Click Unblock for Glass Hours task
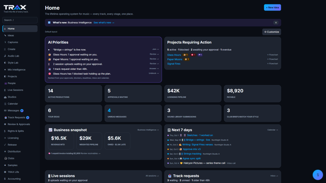The width and height of the screenshot is (326, 183). pyautogui.click(x=153, y=73)
